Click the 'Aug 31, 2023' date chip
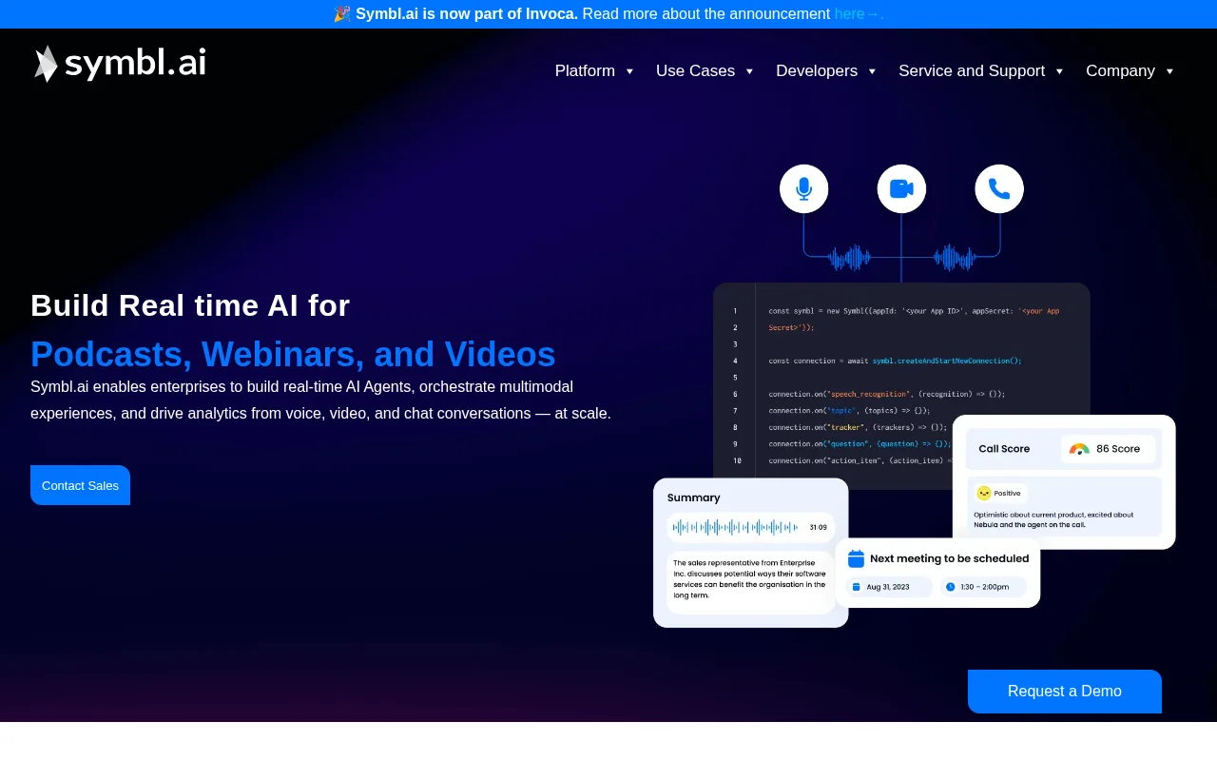The image size is (1217, 761). (888, 587)
